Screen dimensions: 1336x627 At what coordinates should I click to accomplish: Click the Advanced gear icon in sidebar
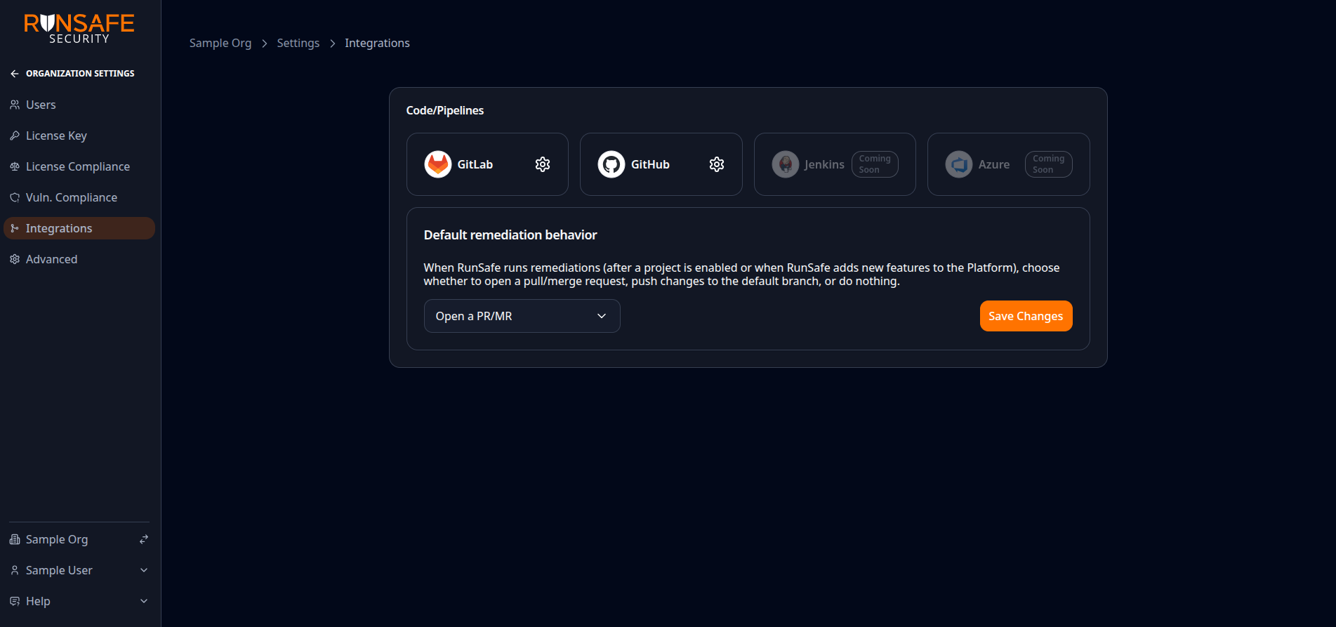tap(15, 259)
